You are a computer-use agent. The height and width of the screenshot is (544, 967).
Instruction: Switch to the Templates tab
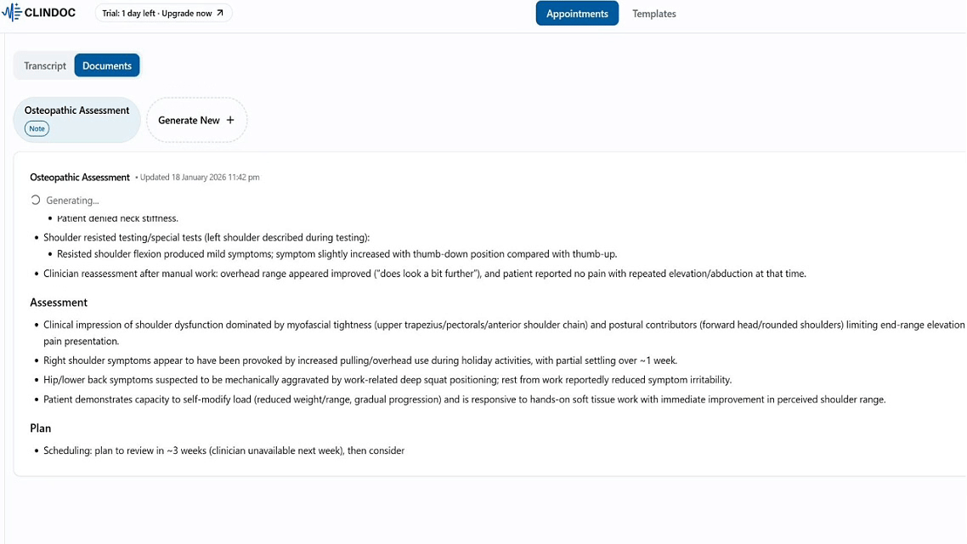(653, 14)
